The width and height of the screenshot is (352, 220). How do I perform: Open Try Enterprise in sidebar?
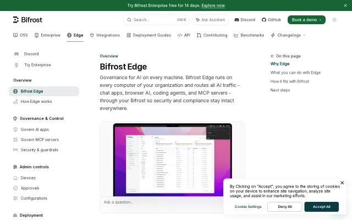point(37,65)
